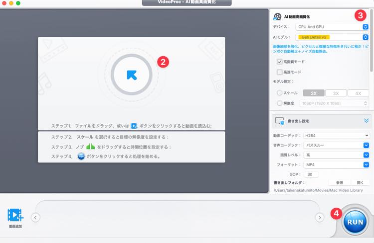The height and width of the screenshot is (243, 374).
Task: Click the 書き出し設定 monitor gear icon
Action: pyautogui.click(x=280, y=121)
